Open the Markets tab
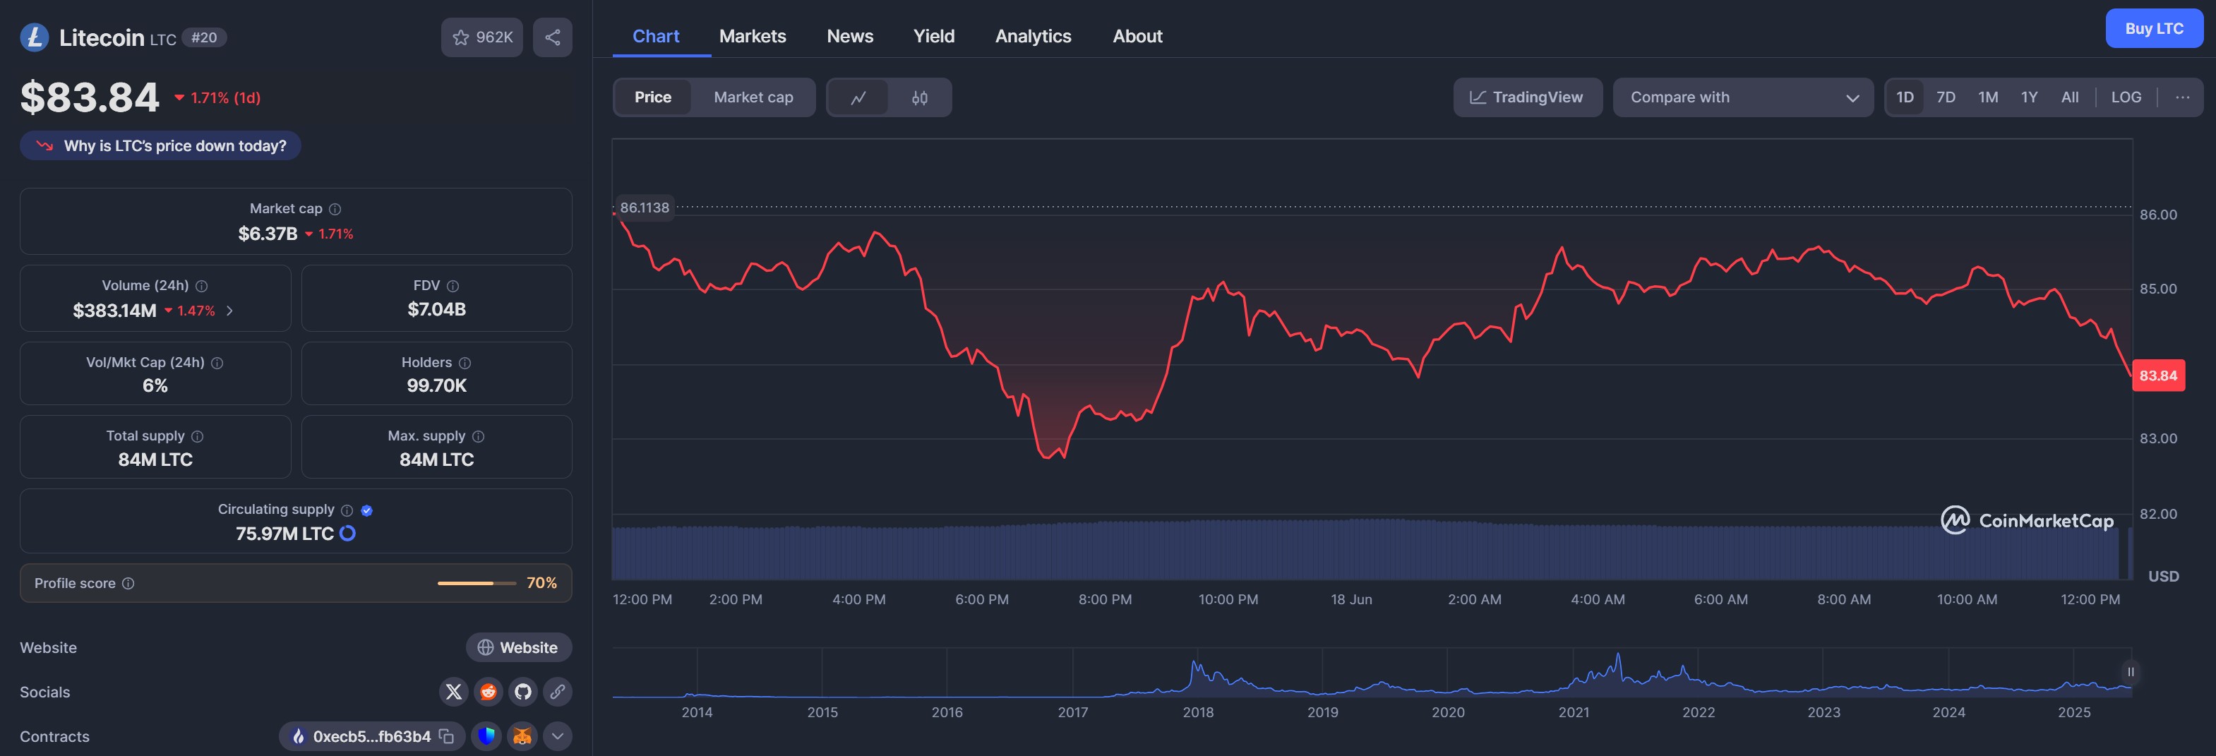 (753, 36)
